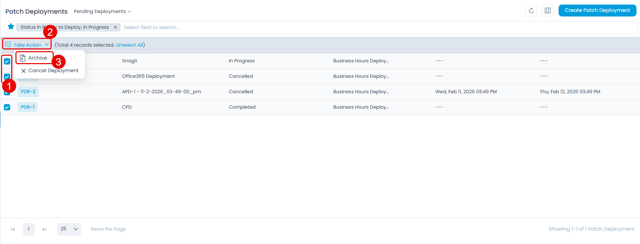Click the CPD deployment name
The width and height of the screenshot is (640, 244).
tap(127, 107)
